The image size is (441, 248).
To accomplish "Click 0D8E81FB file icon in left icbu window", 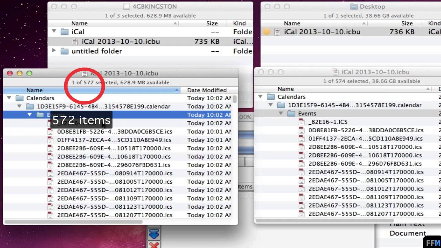I will coord(51,132).
